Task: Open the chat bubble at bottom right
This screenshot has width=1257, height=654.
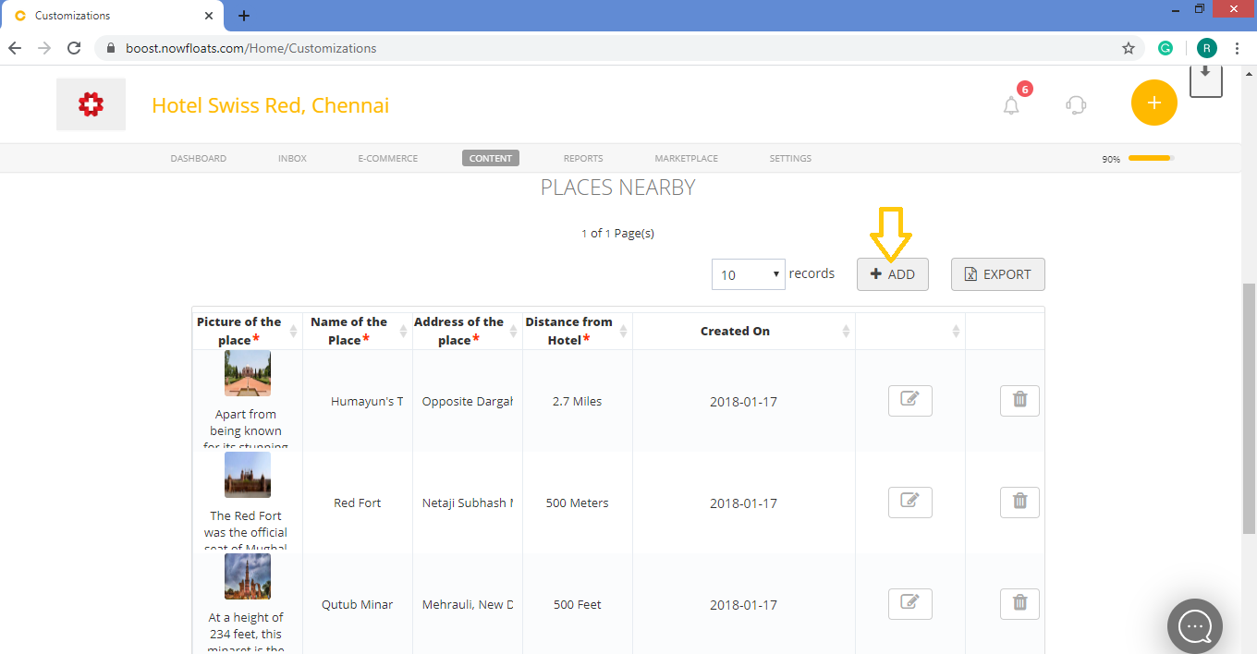Action: (1195, 626)
